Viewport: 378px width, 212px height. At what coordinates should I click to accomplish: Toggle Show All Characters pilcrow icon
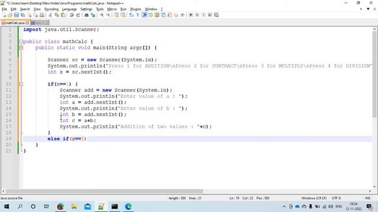[x=138, y=15]
